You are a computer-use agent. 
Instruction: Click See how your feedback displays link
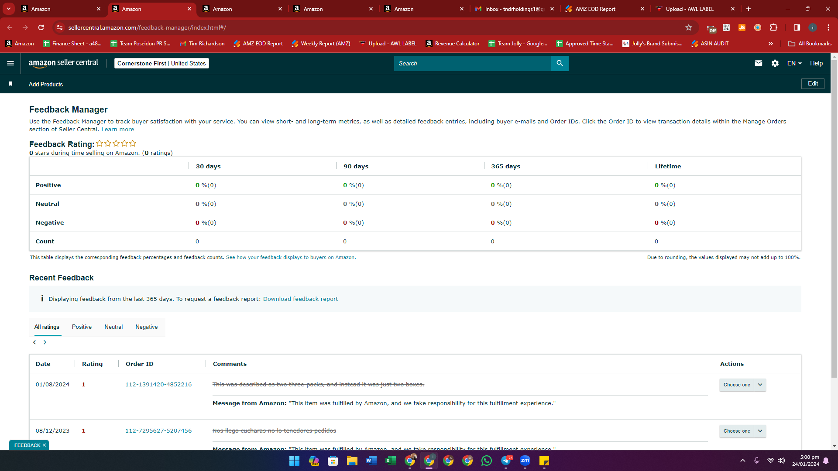tap(290, 257)
